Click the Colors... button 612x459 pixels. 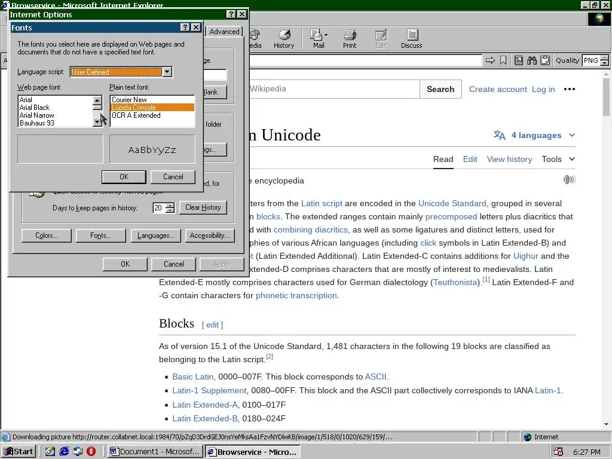click(x=47, y=235)
